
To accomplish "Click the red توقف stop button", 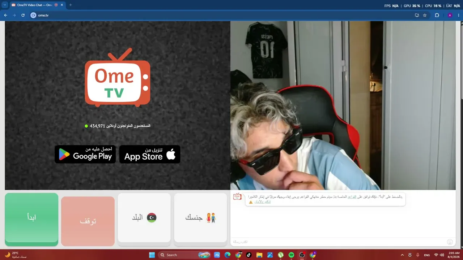I will point(88,221).
